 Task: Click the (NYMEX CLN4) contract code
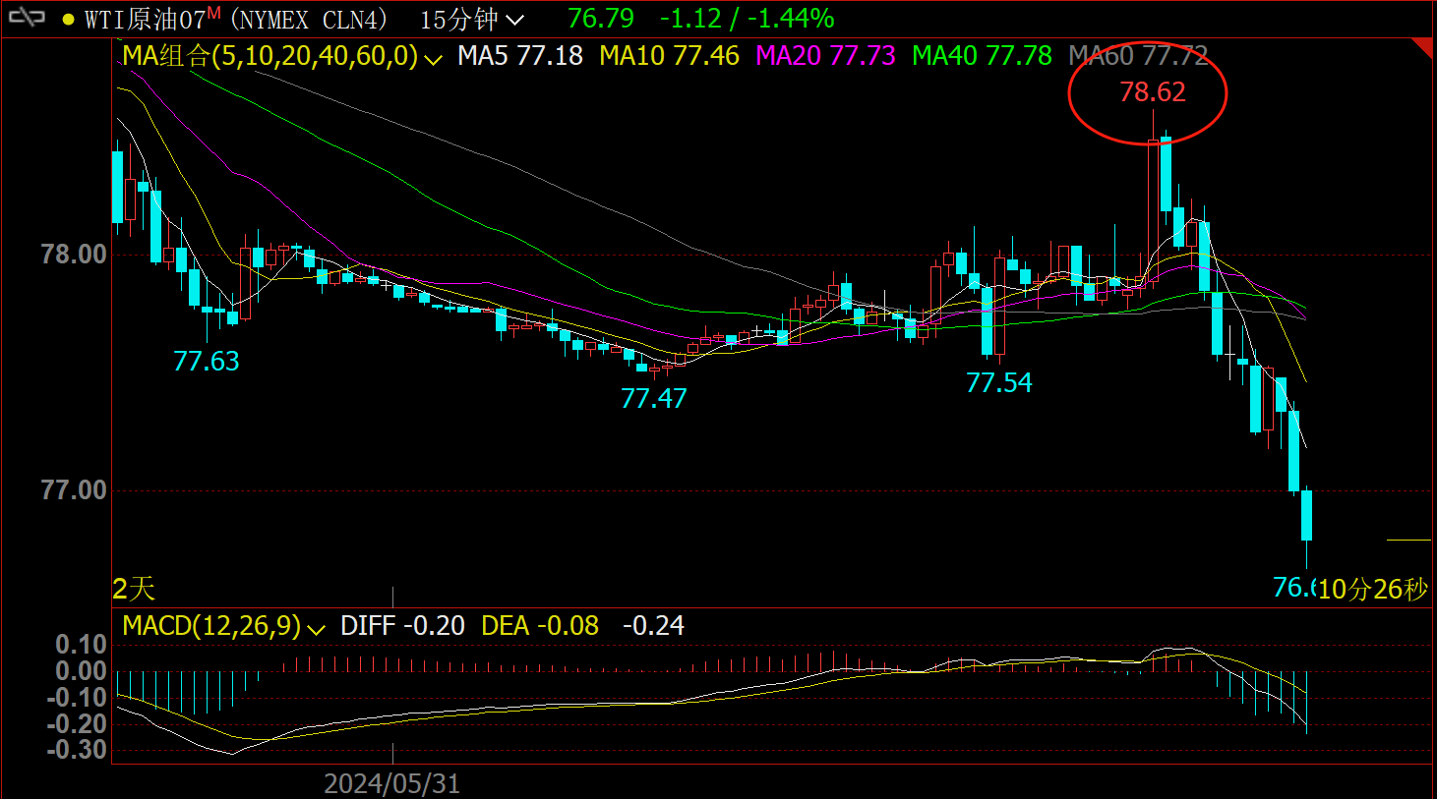point(309,19)
